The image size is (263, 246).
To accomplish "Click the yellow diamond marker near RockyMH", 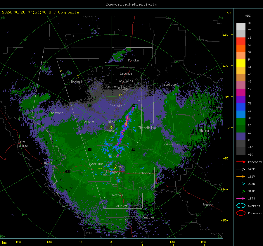I will pos(78,76).
